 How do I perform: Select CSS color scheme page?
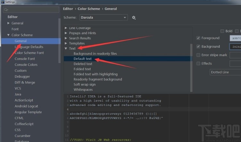[18, 130]
